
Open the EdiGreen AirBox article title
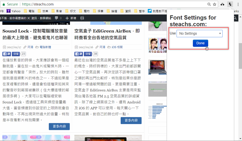coord(107,34)
